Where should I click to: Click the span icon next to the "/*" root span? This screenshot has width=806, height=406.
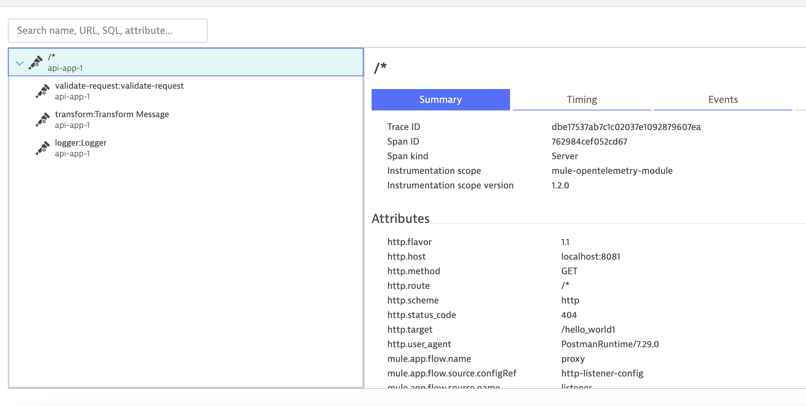tap(35, 63)
